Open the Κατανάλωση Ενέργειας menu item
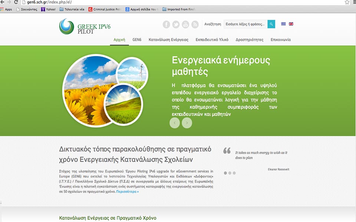Viewport: 356px width, 222px height. pyautogui.click(x=168, y=40)
